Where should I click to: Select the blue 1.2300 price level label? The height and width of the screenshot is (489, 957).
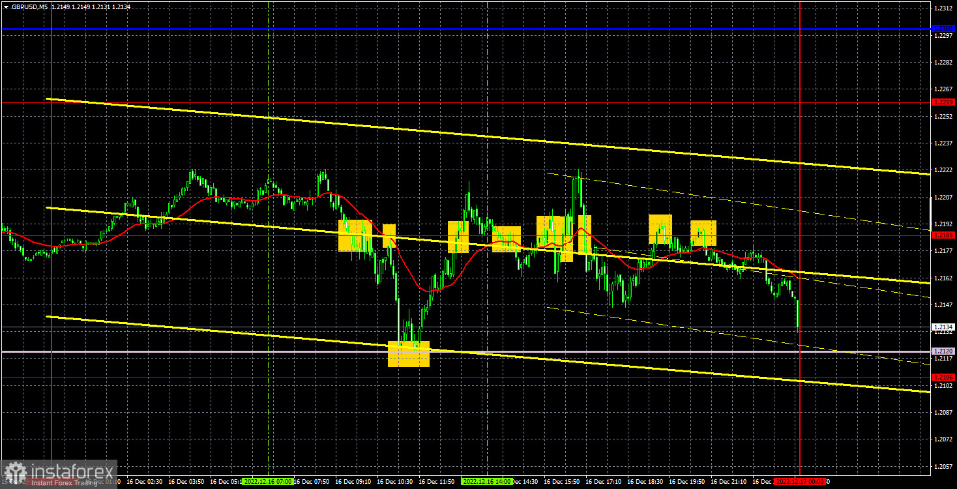click(943, 29)
